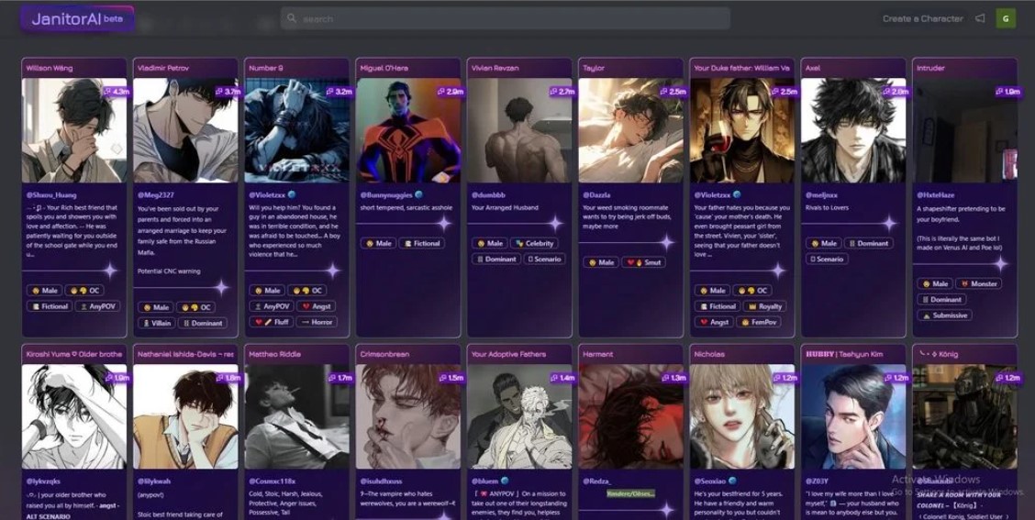Click 'Potential CNC warning' text on Vladimir card
Viewport: 1035px width, 520px height.
(x=169, y=271)
